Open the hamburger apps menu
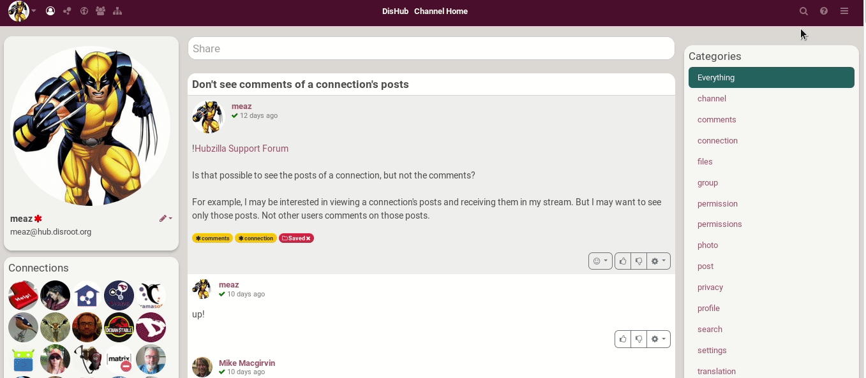Viewport: 866px width, 378px height. pos(844,11)
